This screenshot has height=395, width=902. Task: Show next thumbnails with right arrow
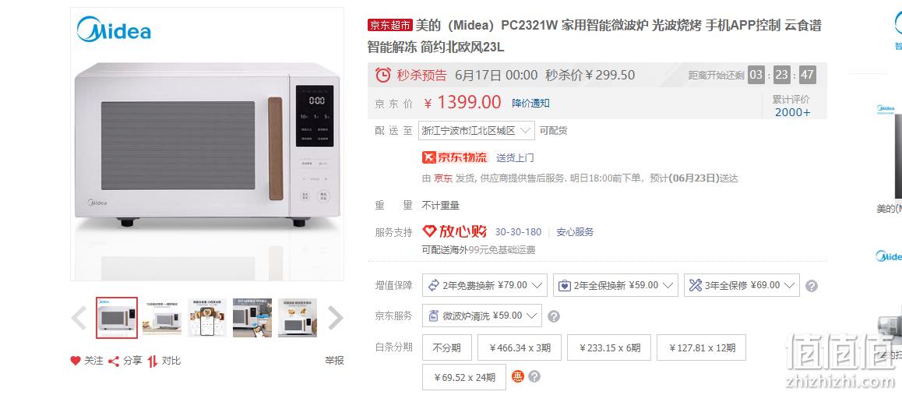335,317
